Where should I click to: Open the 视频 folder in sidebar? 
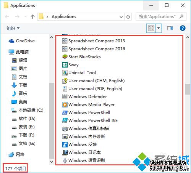[19, 60]
